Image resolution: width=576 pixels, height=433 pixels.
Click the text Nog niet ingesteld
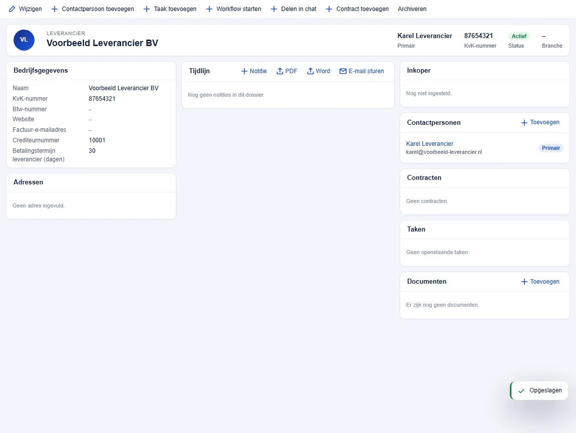point(429,93)
